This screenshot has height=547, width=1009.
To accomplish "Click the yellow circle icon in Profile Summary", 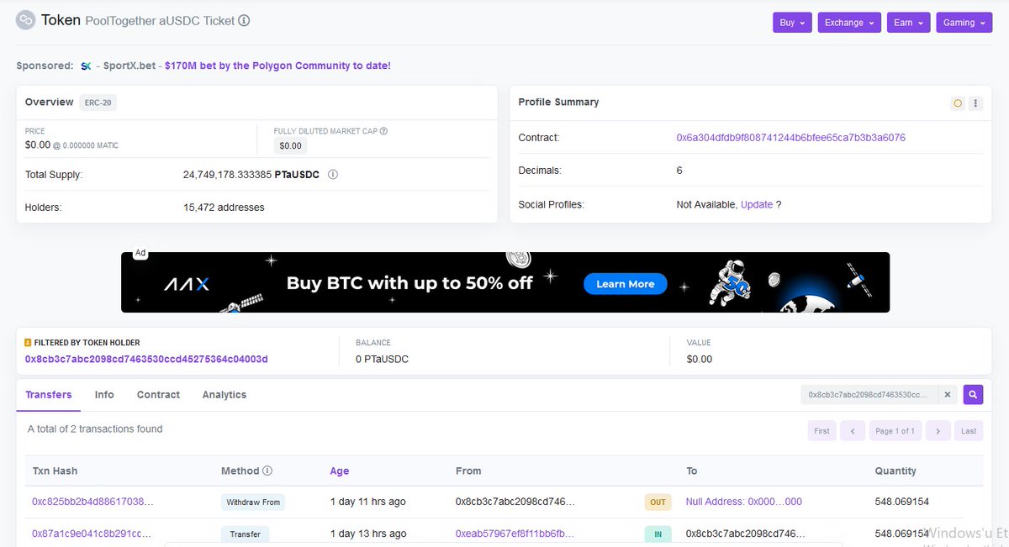I will pyautogui.click(x=957, y=103).
